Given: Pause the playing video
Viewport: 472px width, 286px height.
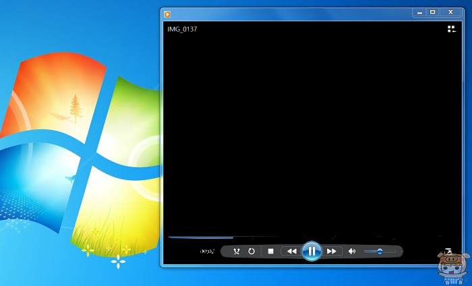Looking at the screenshot, I should point(312,251).
